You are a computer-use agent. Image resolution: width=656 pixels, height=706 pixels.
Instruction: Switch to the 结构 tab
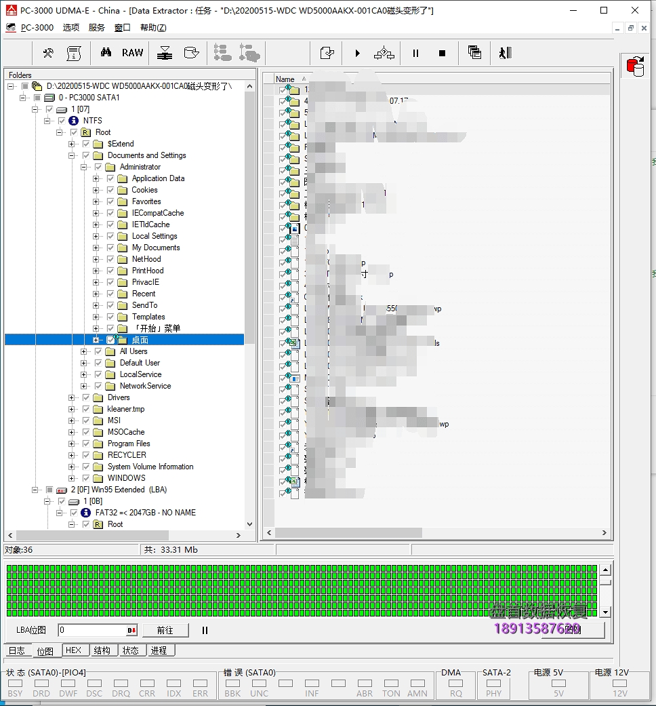tap(102, 650)
